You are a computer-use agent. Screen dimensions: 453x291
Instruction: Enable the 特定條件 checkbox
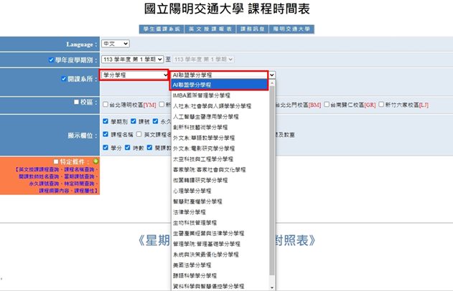(x=57, y=161)
